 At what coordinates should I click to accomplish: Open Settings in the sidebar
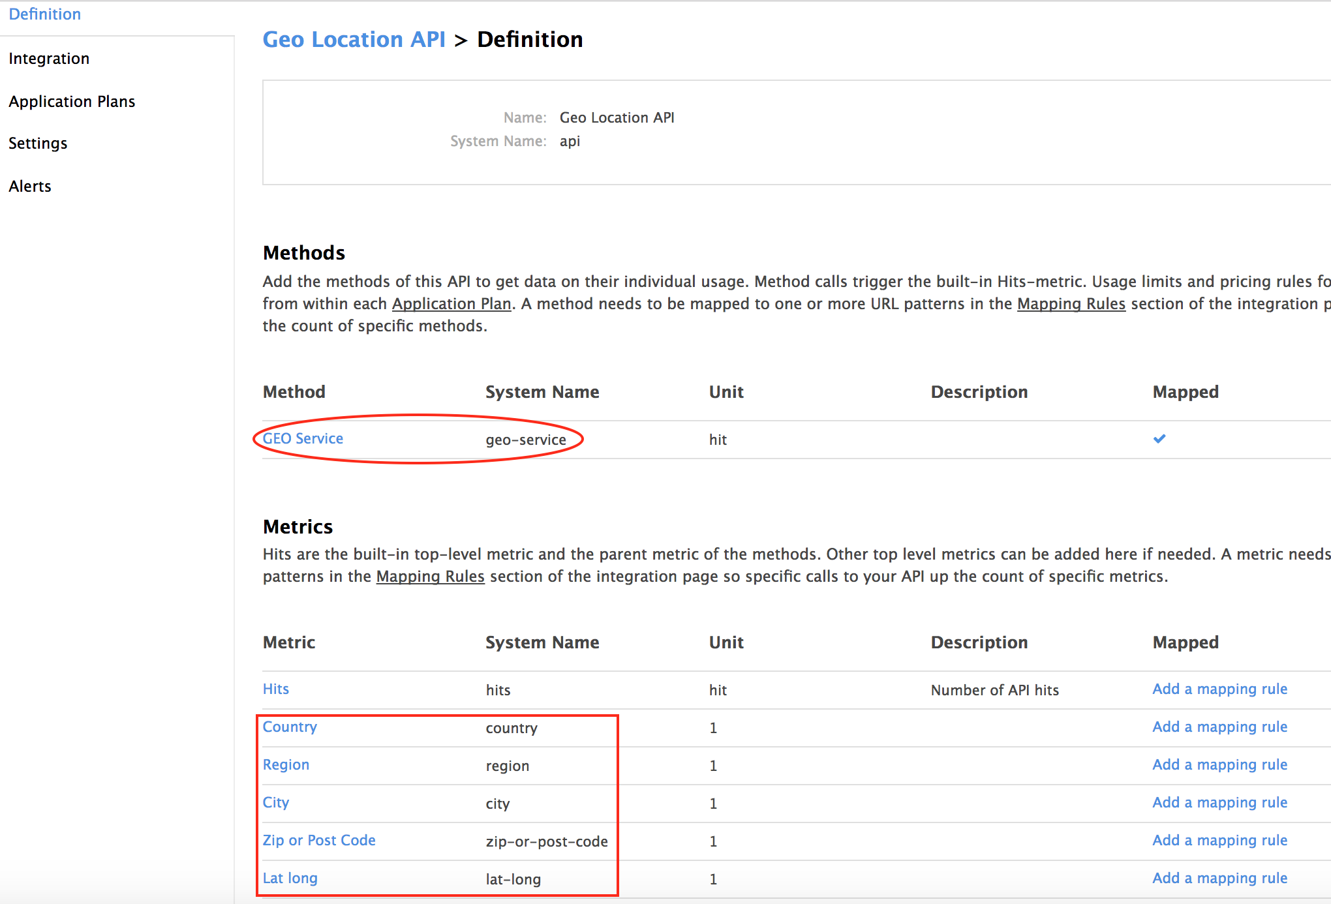click(38, 143)
